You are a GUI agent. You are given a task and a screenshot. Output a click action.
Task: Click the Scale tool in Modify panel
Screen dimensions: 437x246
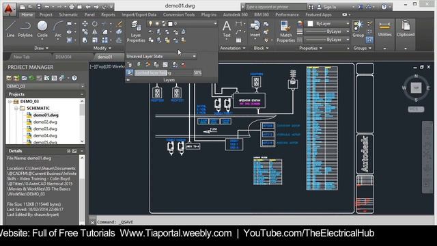(x=94, y=40)
